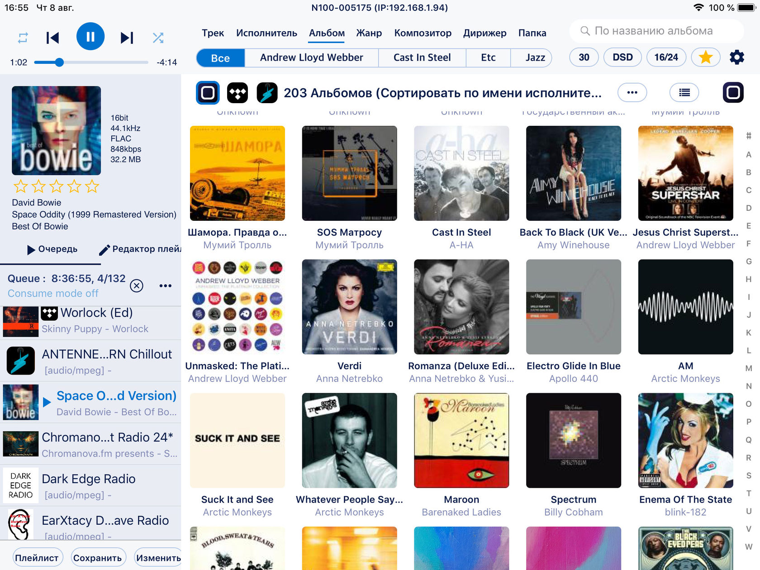Open the Шамора album cover
Viewport: 760px width, 570px height.
pos(237,173)
